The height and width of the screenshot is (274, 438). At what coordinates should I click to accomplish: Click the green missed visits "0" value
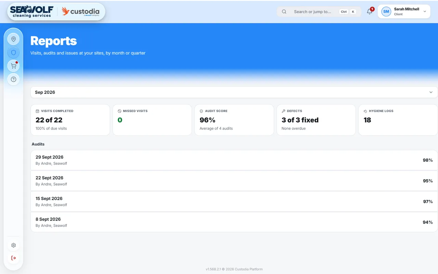tap(120, 120)
